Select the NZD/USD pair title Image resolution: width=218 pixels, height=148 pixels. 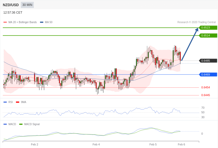click(11, 5)
